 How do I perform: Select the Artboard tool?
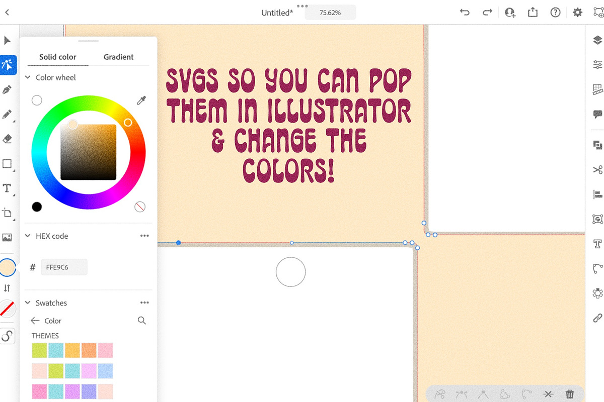tap(7, 213)
